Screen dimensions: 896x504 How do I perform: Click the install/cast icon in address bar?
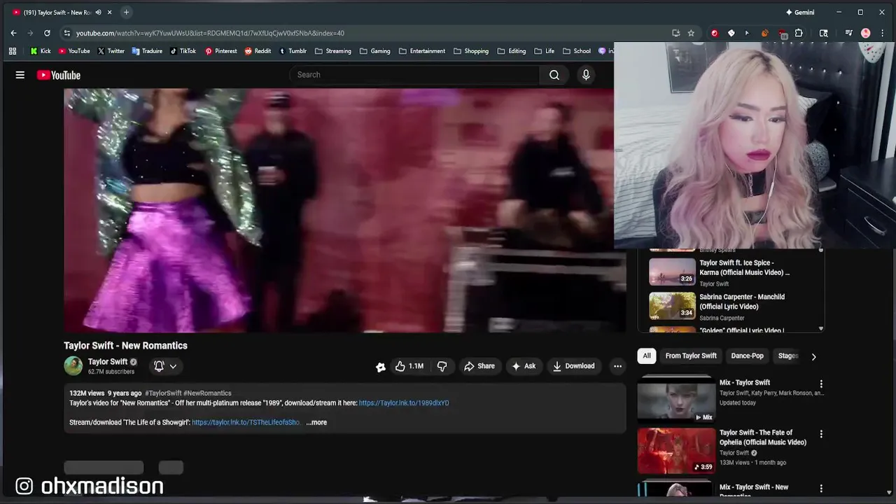click(x=675, y=33)
